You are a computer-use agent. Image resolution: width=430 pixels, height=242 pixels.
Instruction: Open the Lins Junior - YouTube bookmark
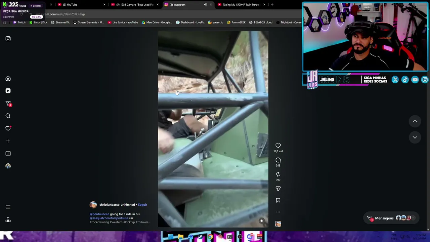[123, 23]
